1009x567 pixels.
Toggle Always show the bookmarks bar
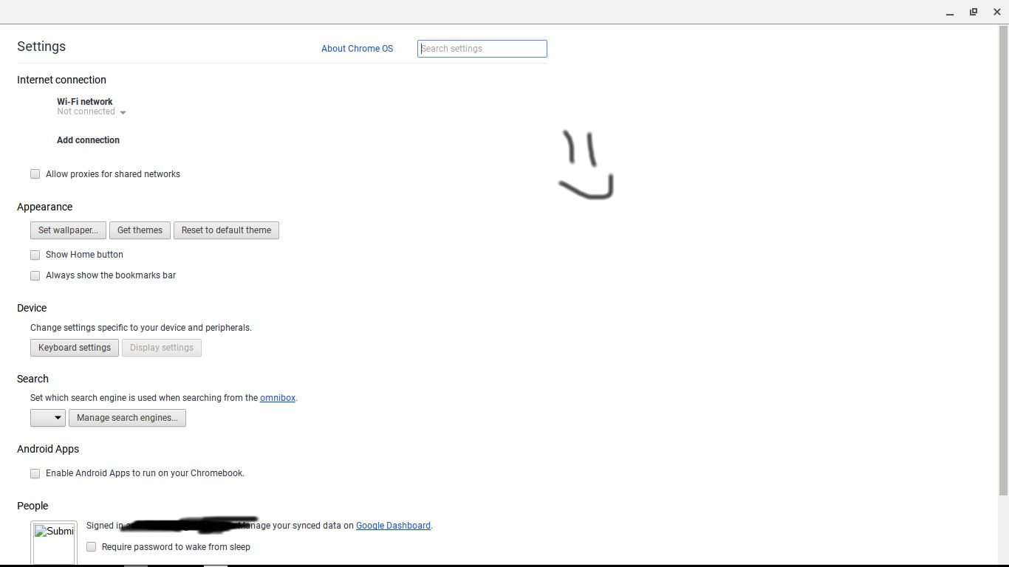(35, 275)
